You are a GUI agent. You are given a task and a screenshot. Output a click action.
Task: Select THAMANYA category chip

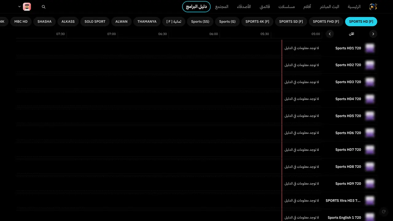point(147,21)
